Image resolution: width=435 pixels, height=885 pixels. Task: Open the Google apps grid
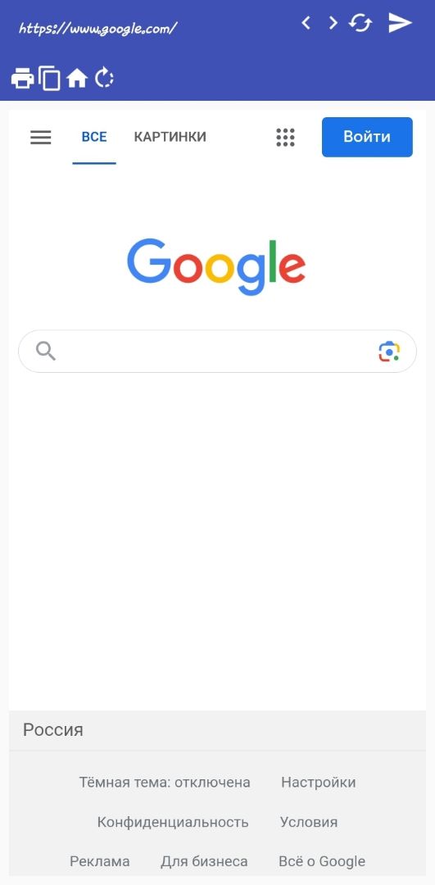[x=285, y=137]
